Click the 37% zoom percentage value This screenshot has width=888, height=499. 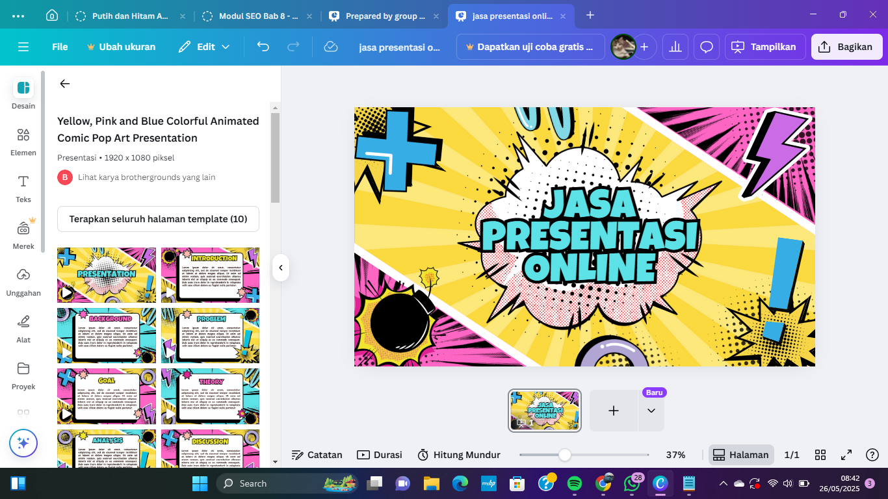point(676,455)
